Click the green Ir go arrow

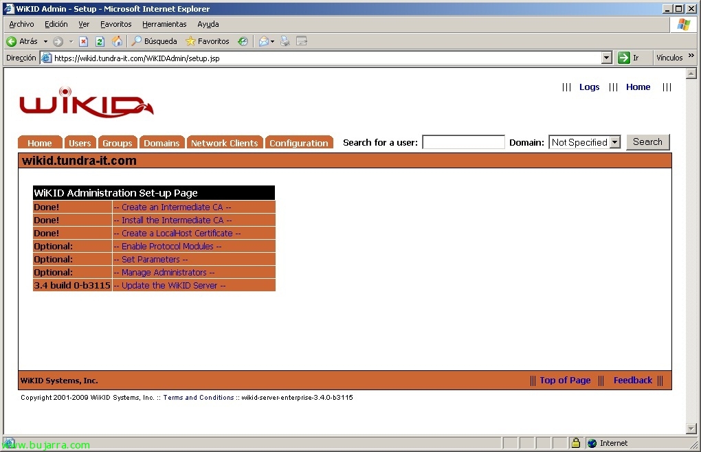tap(623, 58)
